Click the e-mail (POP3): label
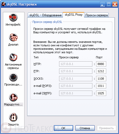 [x=43, y=86]
